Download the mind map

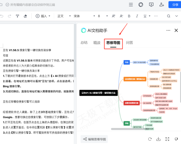coord(158,139)
